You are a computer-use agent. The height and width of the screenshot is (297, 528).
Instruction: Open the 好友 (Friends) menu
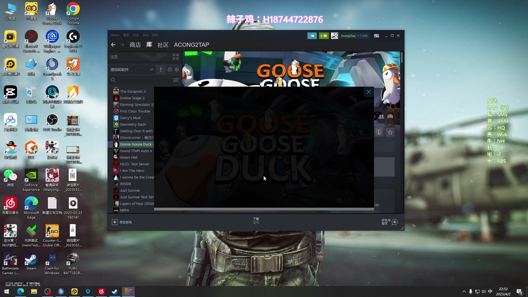click(x=136, y=35)
